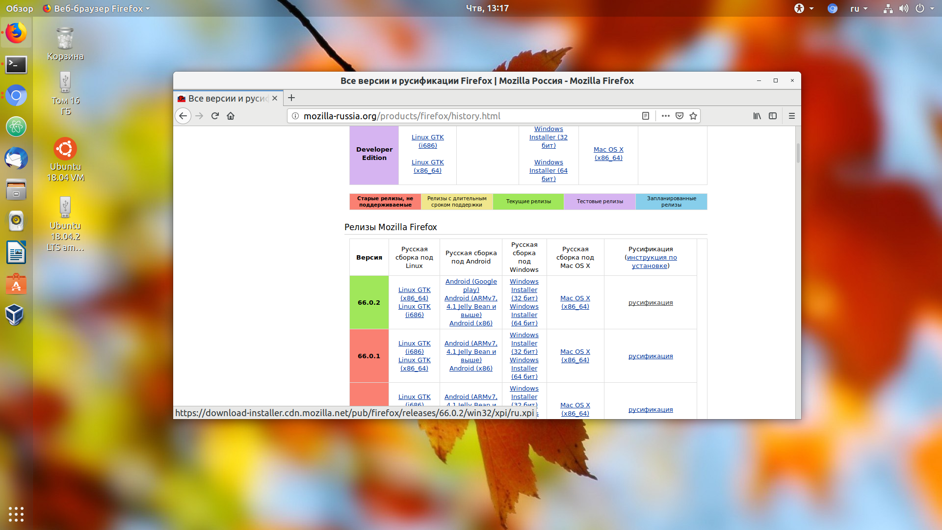Screen dimensions: 942x530
Task: Open the ru keyboard layout dropdown
Action: [x=859, y=8]
